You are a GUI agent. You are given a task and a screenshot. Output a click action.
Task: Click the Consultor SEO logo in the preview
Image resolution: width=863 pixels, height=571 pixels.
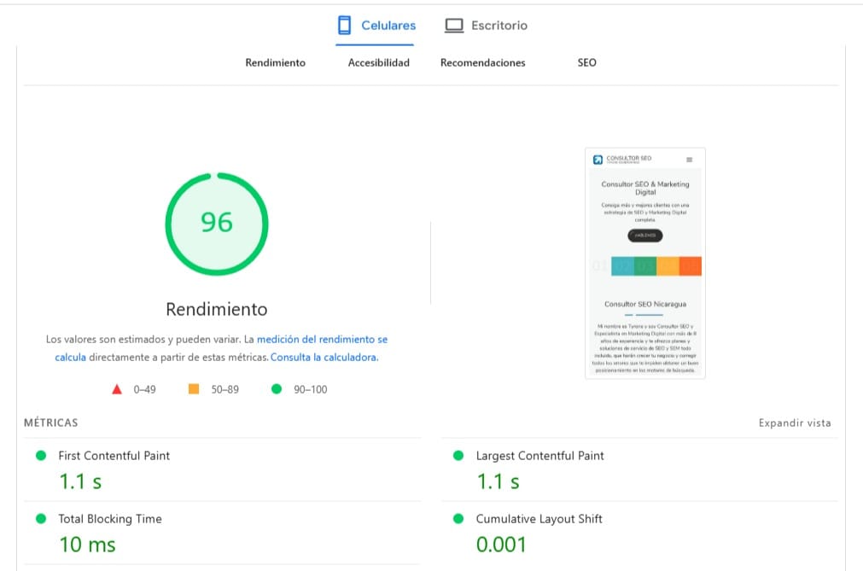click(x=622, y=160)
